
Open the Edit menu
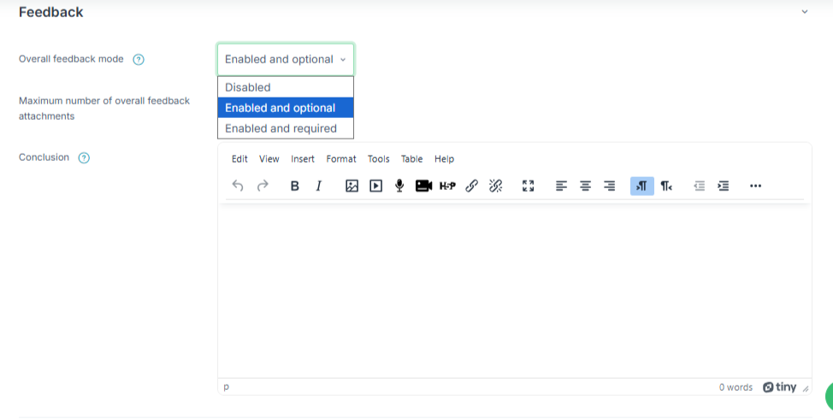click(239, 159)
